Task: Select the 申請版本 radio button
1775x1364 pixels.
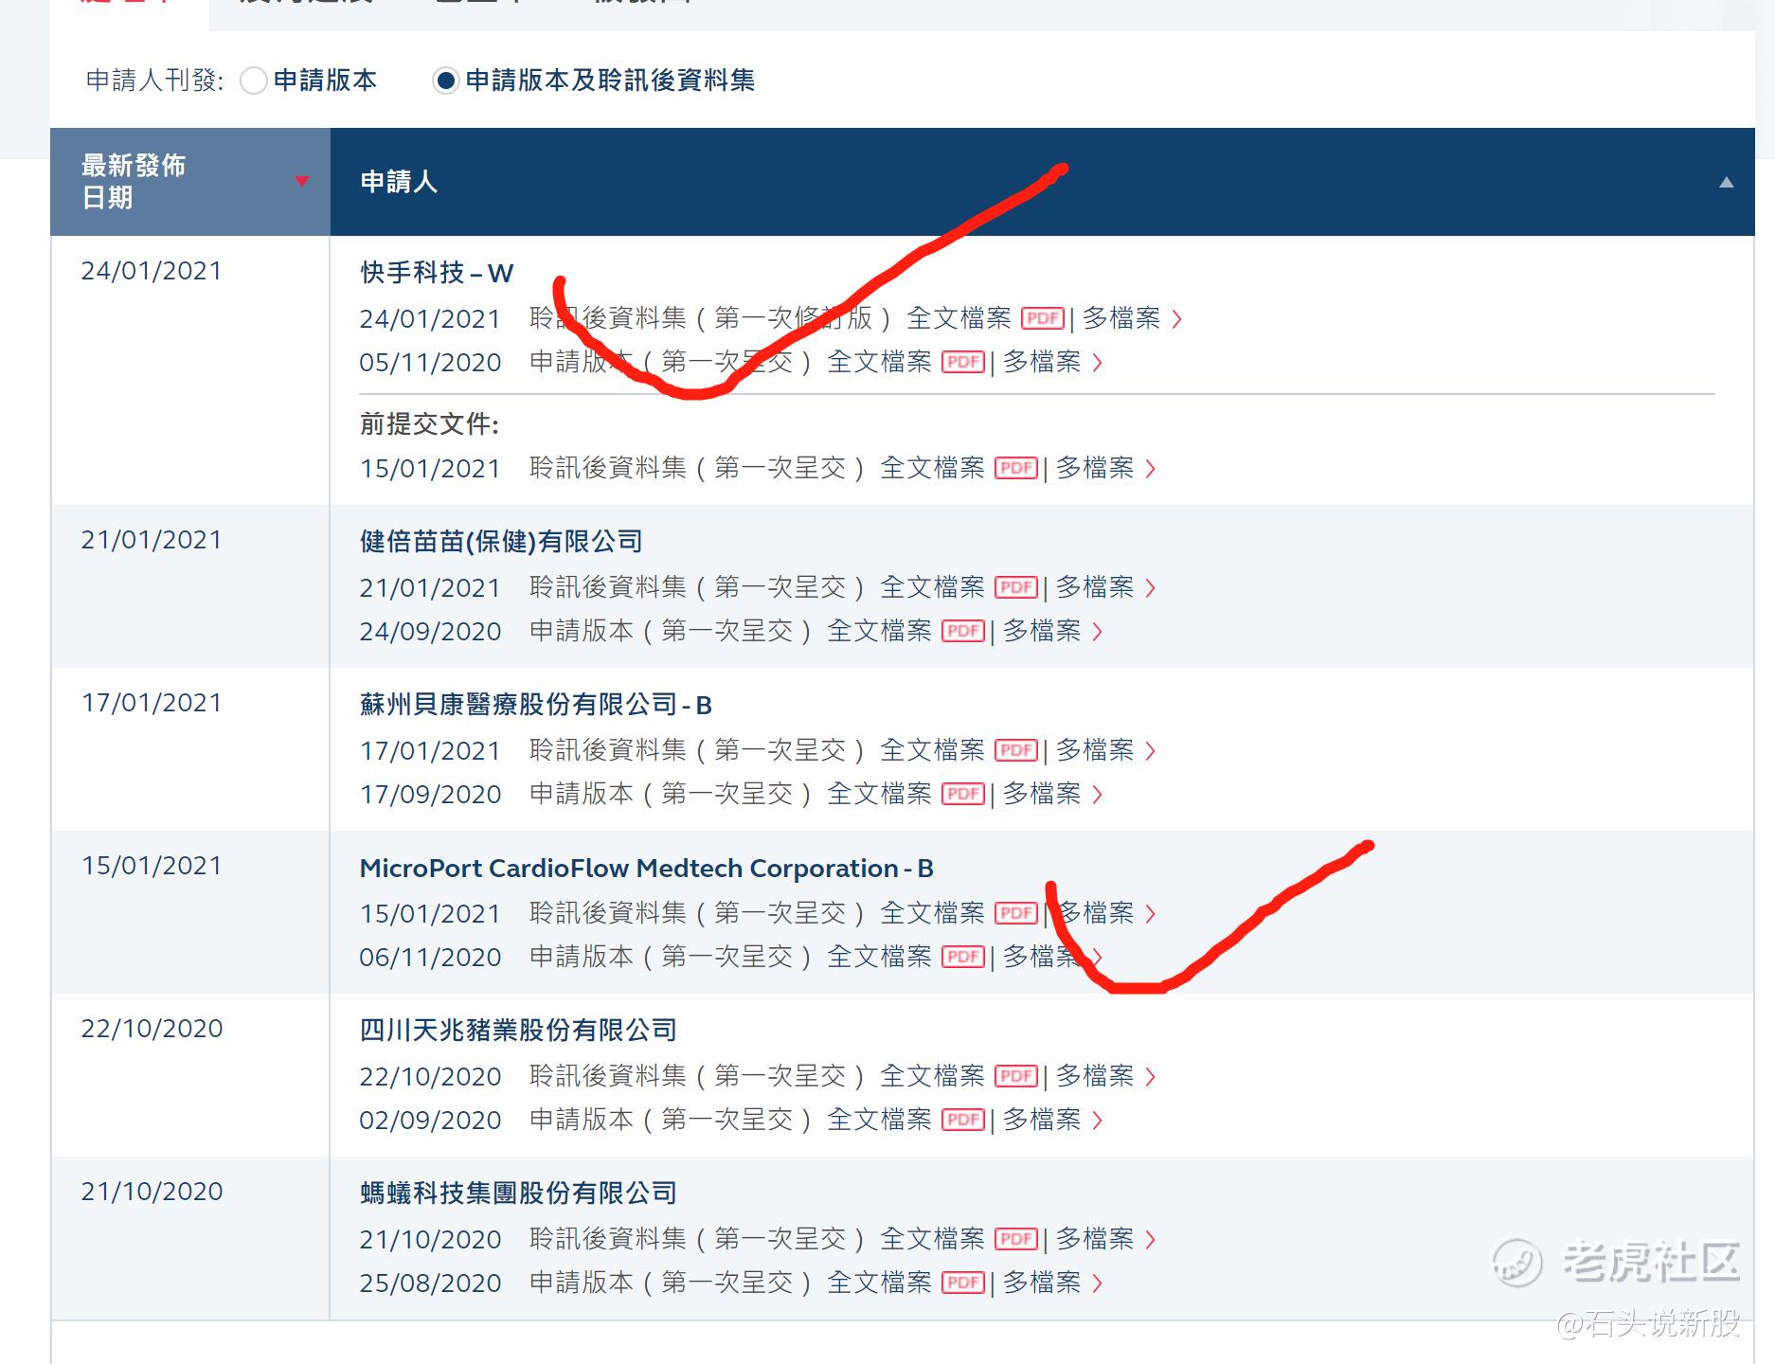Action: 254,81
